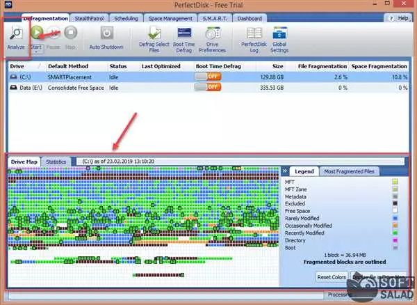The width and height of the screenshot is (417, 305).
Task: Click the SMARTPlacement method cell
Action: (x=69, y=77)
